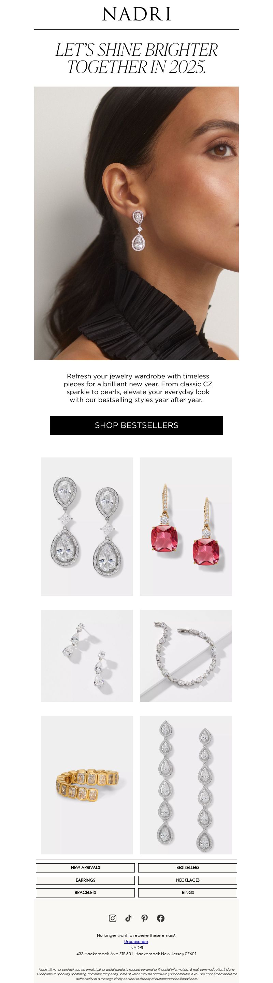Open the small triple-stone drop earrings
The width and height of the screenshot is (273, 983).
87,656
